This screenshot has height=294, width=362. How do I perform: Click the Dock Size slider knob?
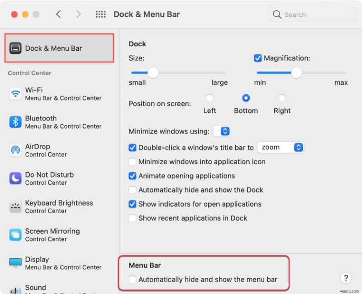pyautogui.click(x=153, y=72)
